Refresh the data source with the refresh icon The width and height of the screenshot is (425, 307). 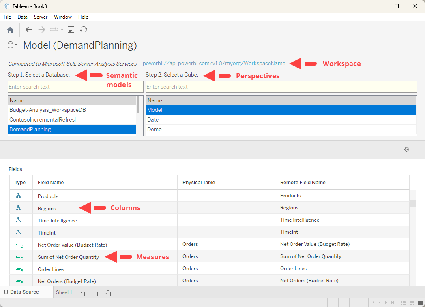(x=84, y=30)
